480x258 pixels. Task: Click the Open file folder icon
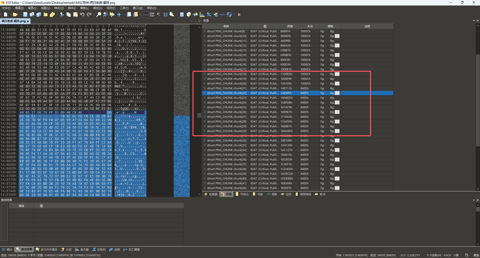click(15, 14)
